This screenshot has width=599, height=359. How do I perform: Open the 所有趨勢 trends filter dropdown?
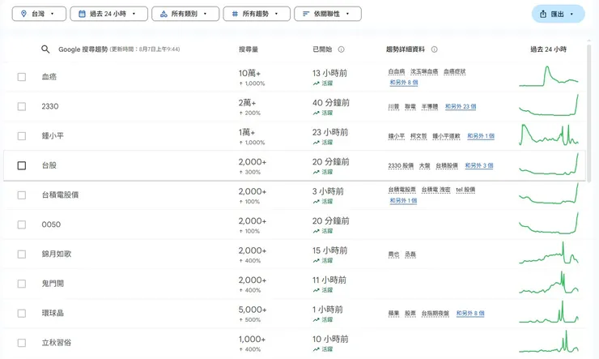(x=257, y=14)
